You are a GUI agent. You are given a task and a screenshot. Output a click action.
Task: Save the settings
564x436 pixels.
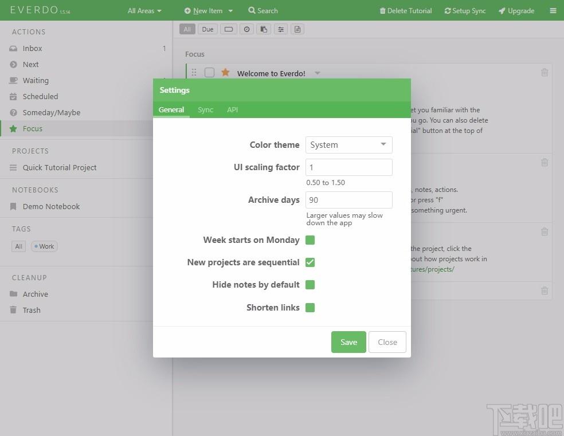[x=348, y=342]
